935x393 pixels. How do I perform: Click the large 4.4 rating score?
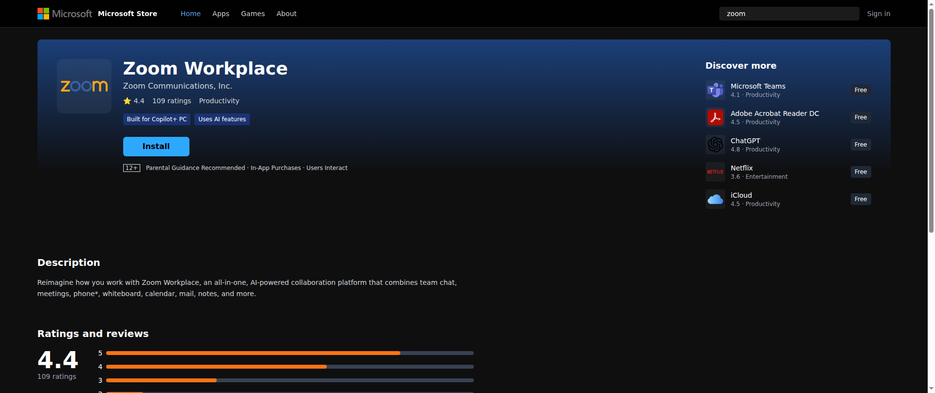(57, 360)
